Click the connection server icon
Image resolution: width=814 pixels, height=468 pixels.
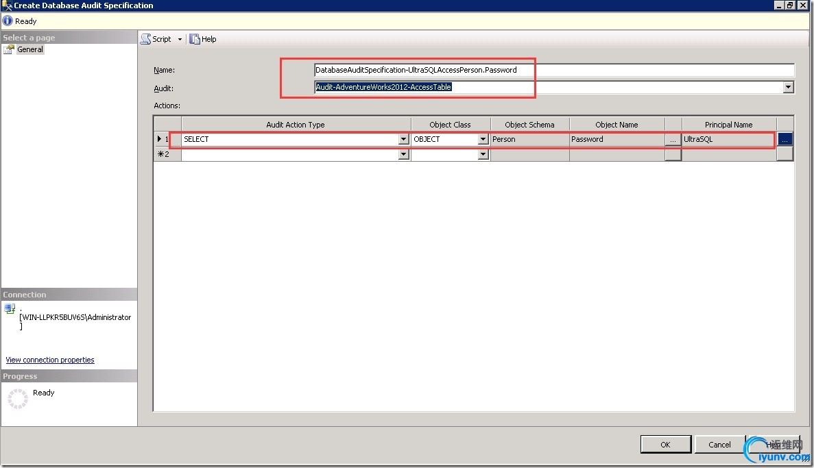click(x=10, y=309)
